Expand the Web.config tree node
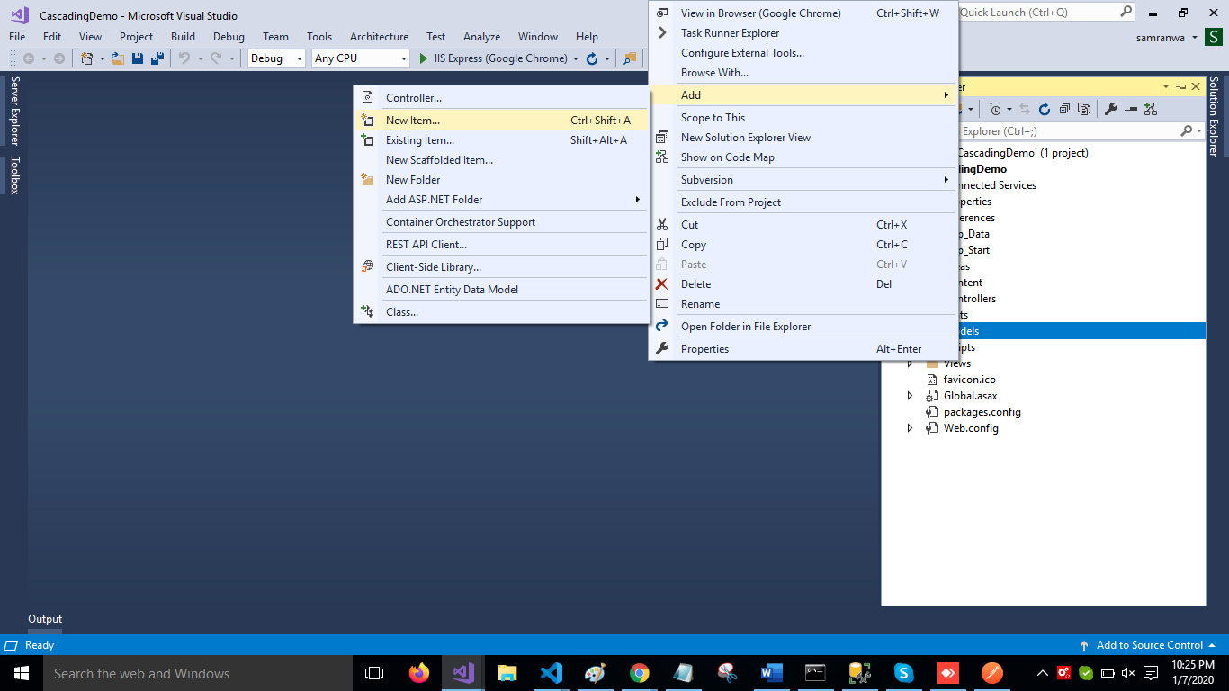Image resolution: width=1229 pixels, height=691 pixels. pos(910,428)
